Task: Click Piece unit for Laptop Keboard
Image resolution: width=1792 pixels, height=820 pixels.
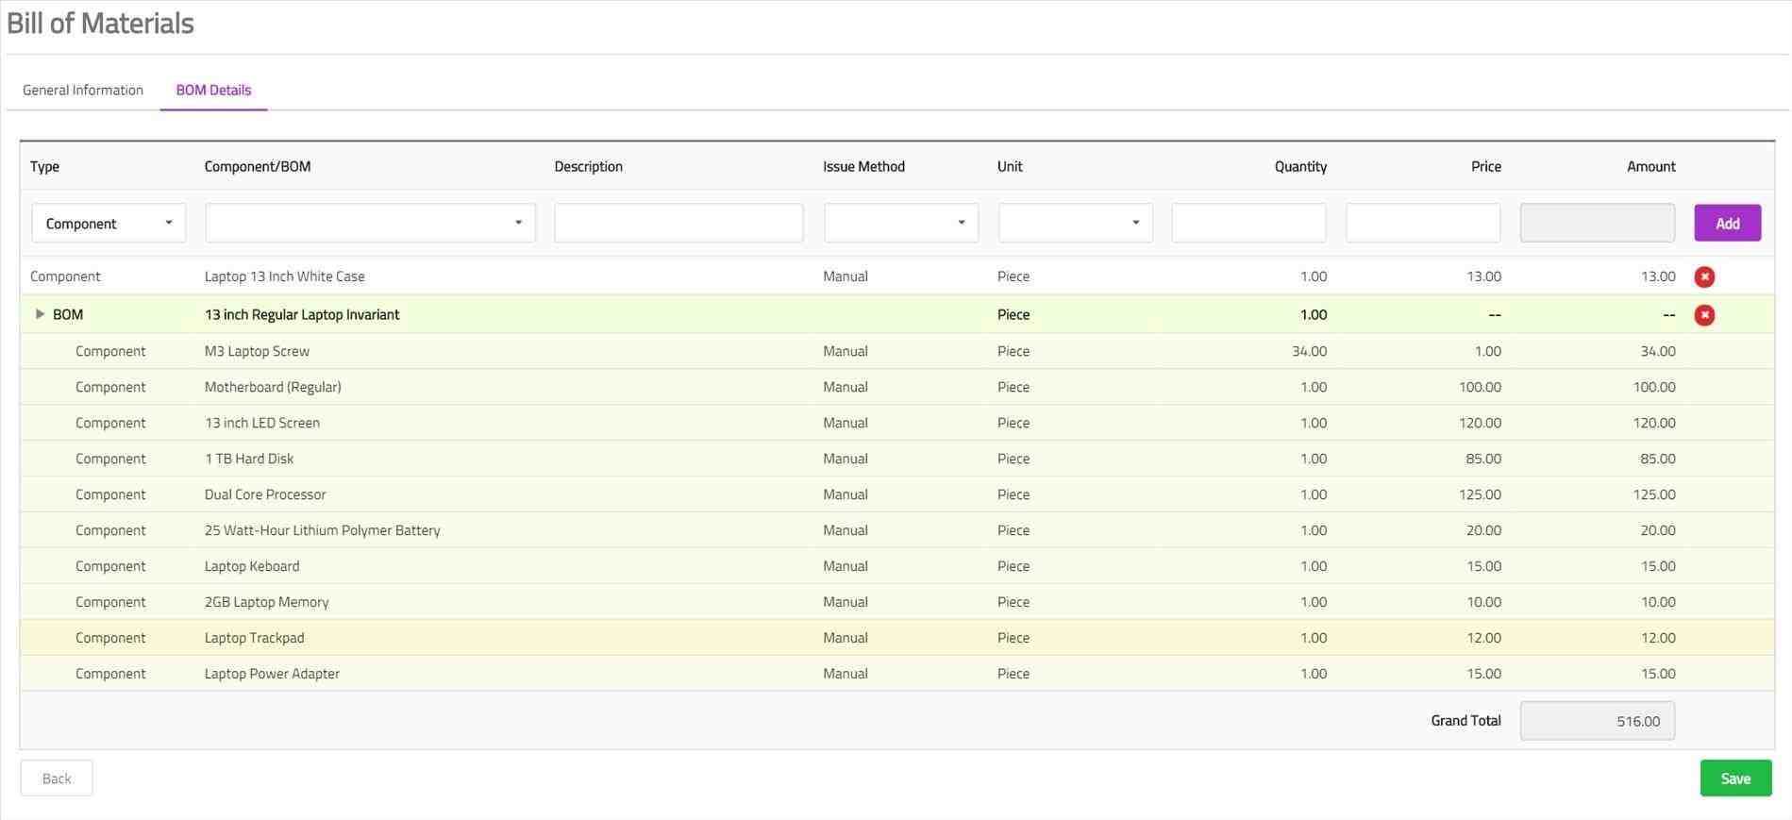Action: point(1013,566)
